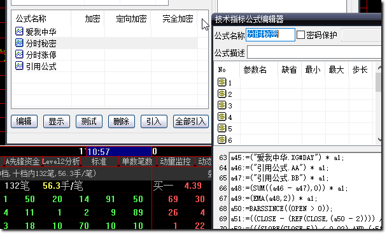Click code line 68 with BARSINCE expression
387x234 pixels.
[x=281, y=208]
